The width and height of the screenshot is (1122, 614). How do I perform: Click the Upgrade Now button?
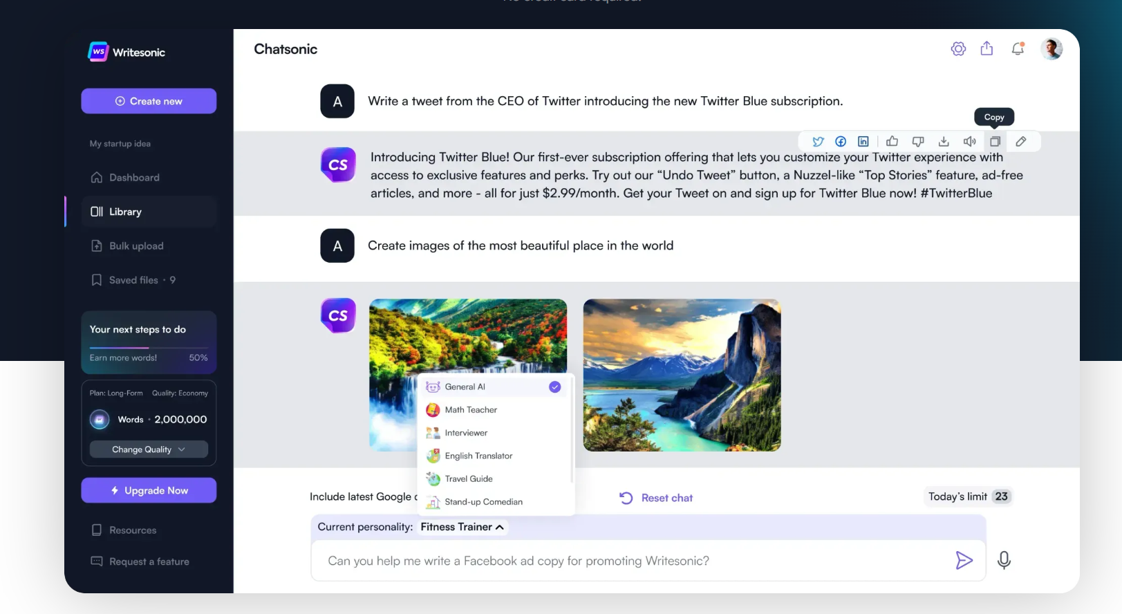tap(149, 490)
